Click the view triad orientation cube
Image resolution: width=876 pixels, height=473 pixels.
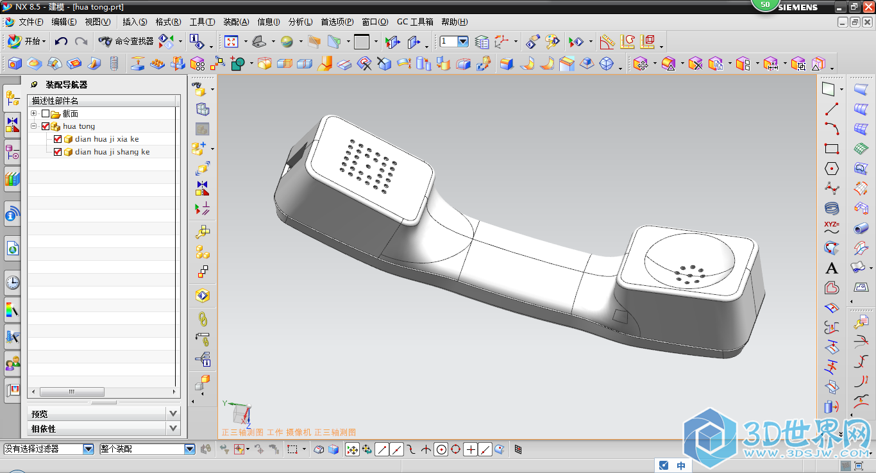coord(241,414)
